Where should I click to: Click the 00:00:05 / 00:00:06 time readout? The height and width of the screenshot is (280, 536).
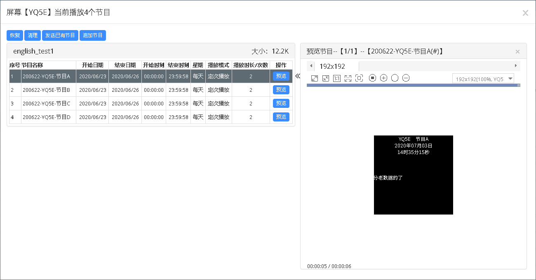(x=329, y=266)
